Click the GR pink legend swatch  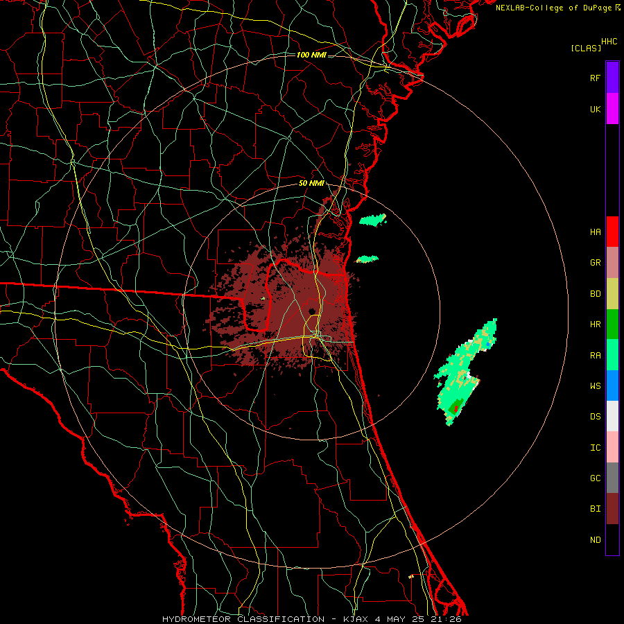point(612,263)
